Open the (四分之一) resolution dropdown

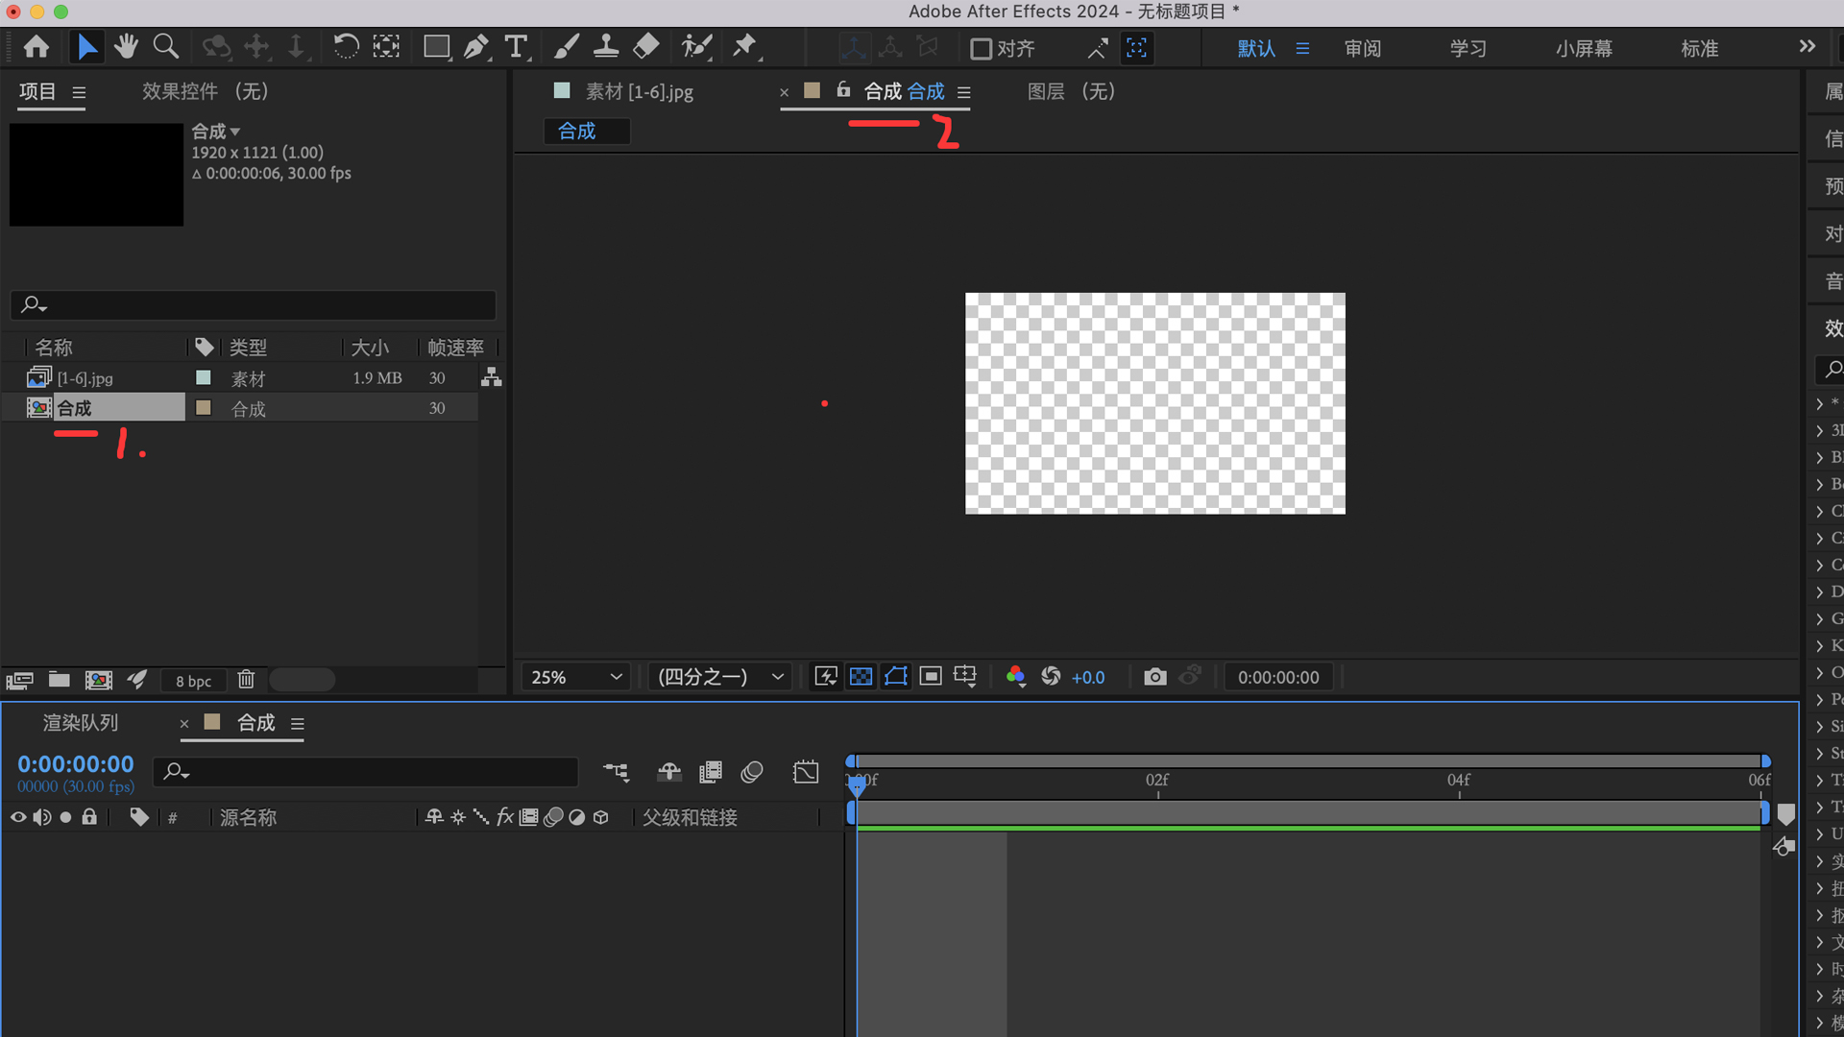coord(720,677)
